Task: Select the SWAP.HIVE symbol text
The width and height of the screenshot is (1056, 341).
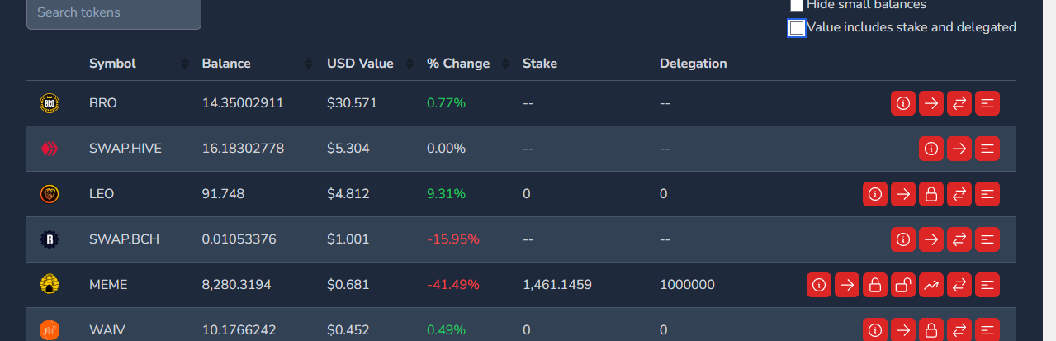Action: (125, 149)
